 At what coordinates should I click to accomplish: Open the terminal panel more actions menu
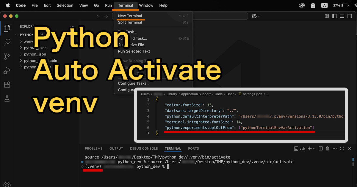click(335, 148)
